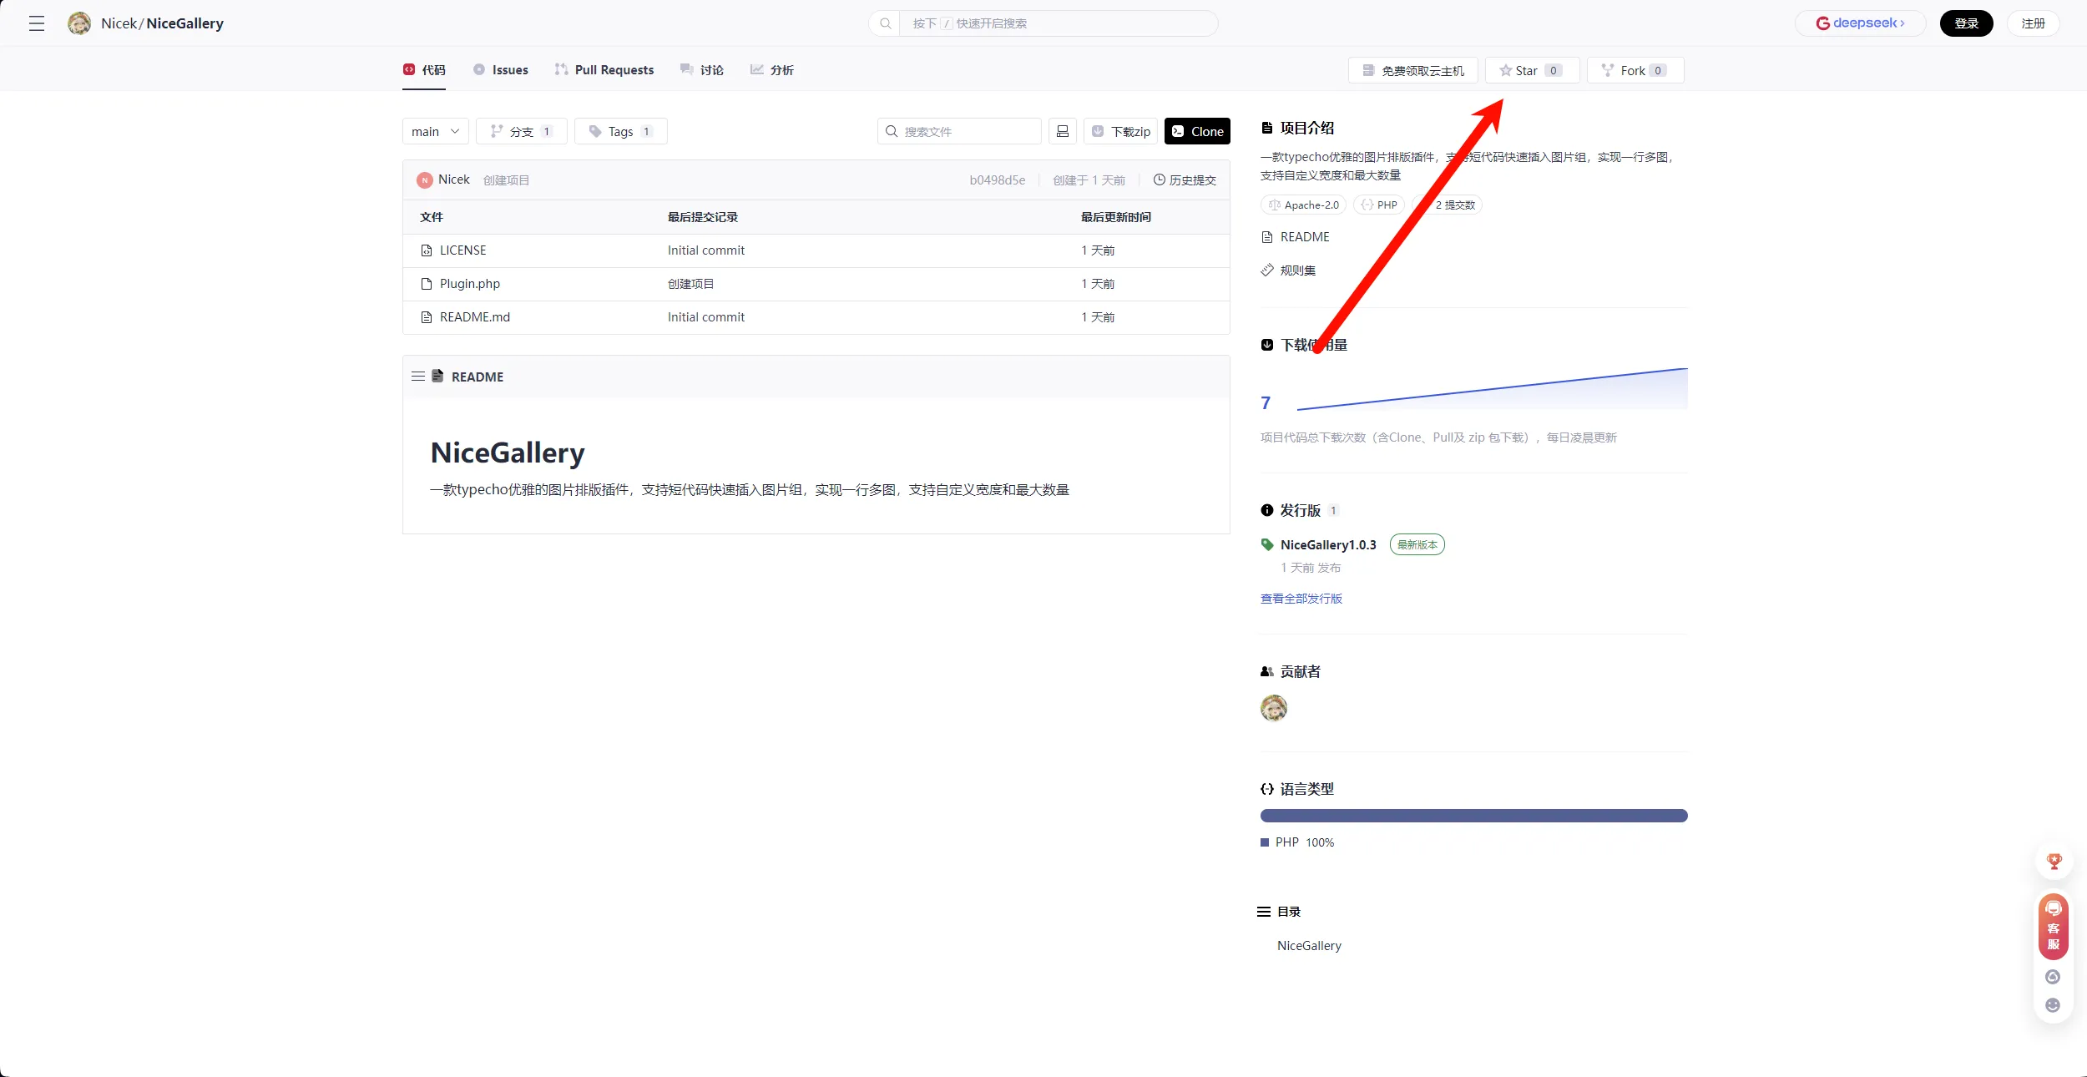Open contributor avatar under 贡献者
2087x1077 pixels.
tap(1273, 708)
